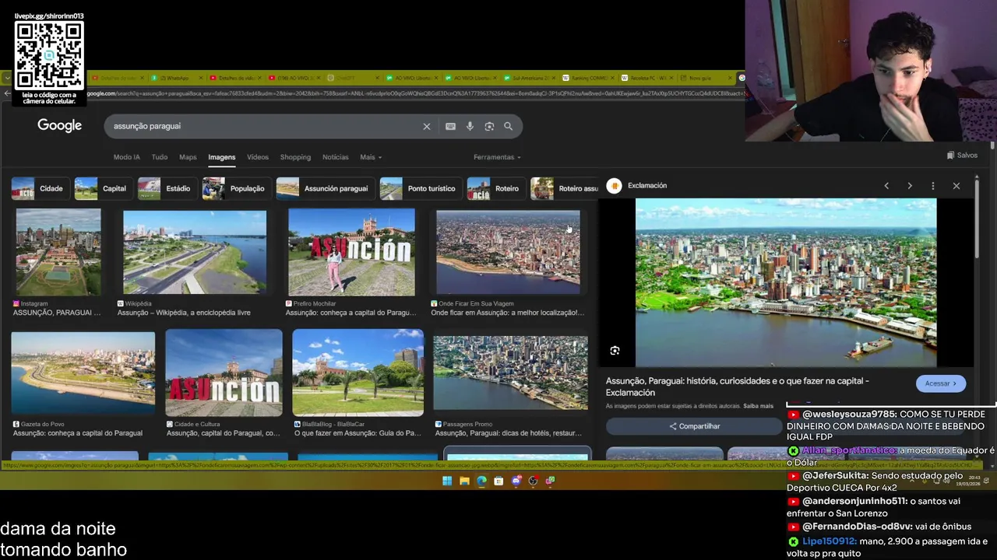
Task: Click the magnifying glass search icon
Action: point(508,126)
